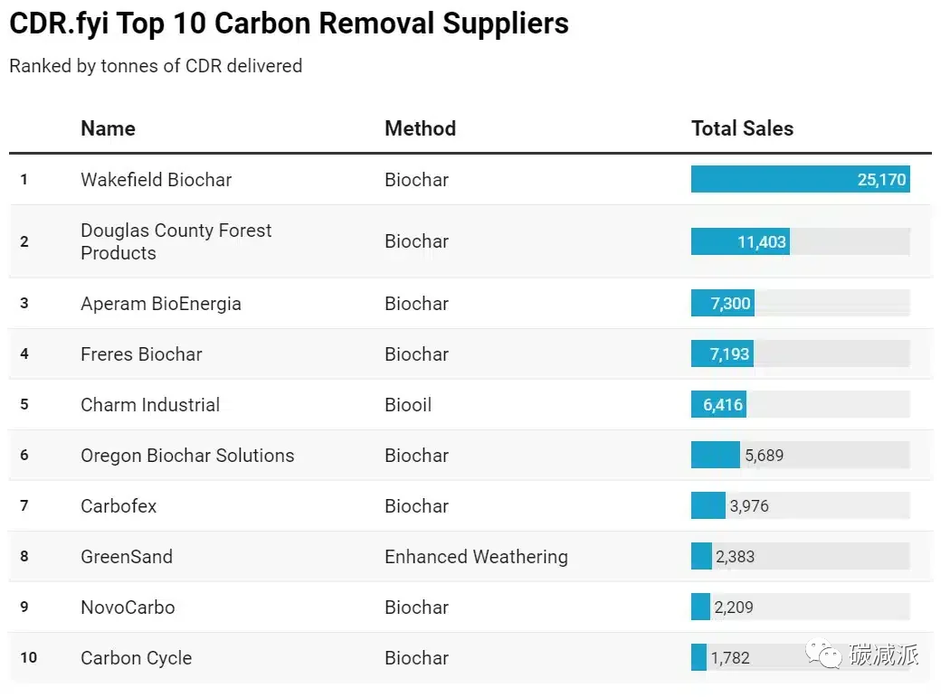Open the Carbon Cycle supplier entry
950x697 pixels.
coord(136,658)
